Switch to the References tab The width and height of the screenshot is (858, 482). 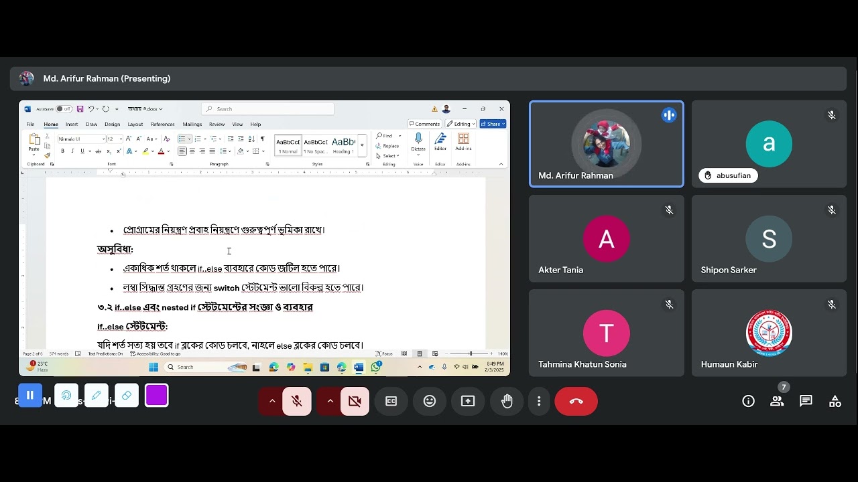point(162,124)
